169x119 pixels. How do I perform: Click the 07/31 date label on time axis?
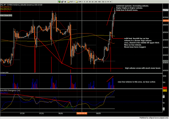[41, 113]
